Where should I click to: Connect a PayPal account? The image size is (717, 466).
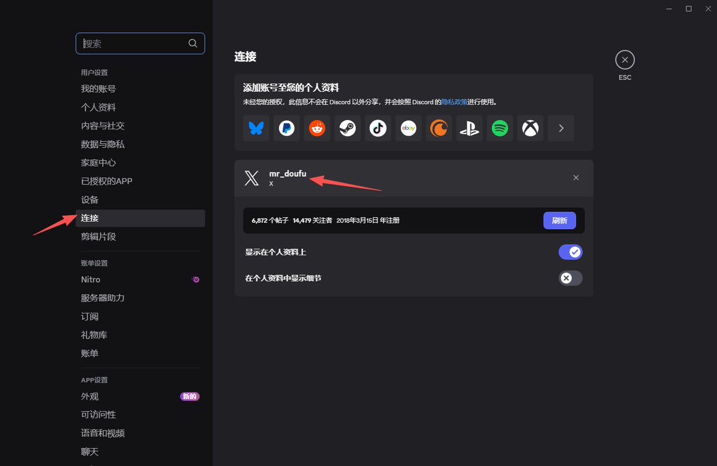pyautogui.click(x=287, y=128)
